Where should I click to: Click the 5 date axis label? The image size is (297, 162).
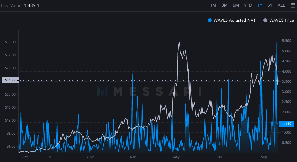point(50,157)
